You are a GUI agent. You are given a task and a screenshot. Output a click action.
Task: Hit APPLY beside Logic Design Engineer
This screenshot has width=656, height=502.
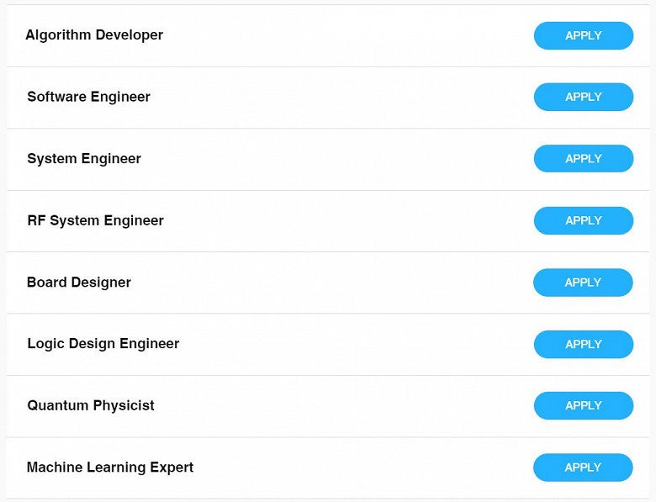pos(583,345)
